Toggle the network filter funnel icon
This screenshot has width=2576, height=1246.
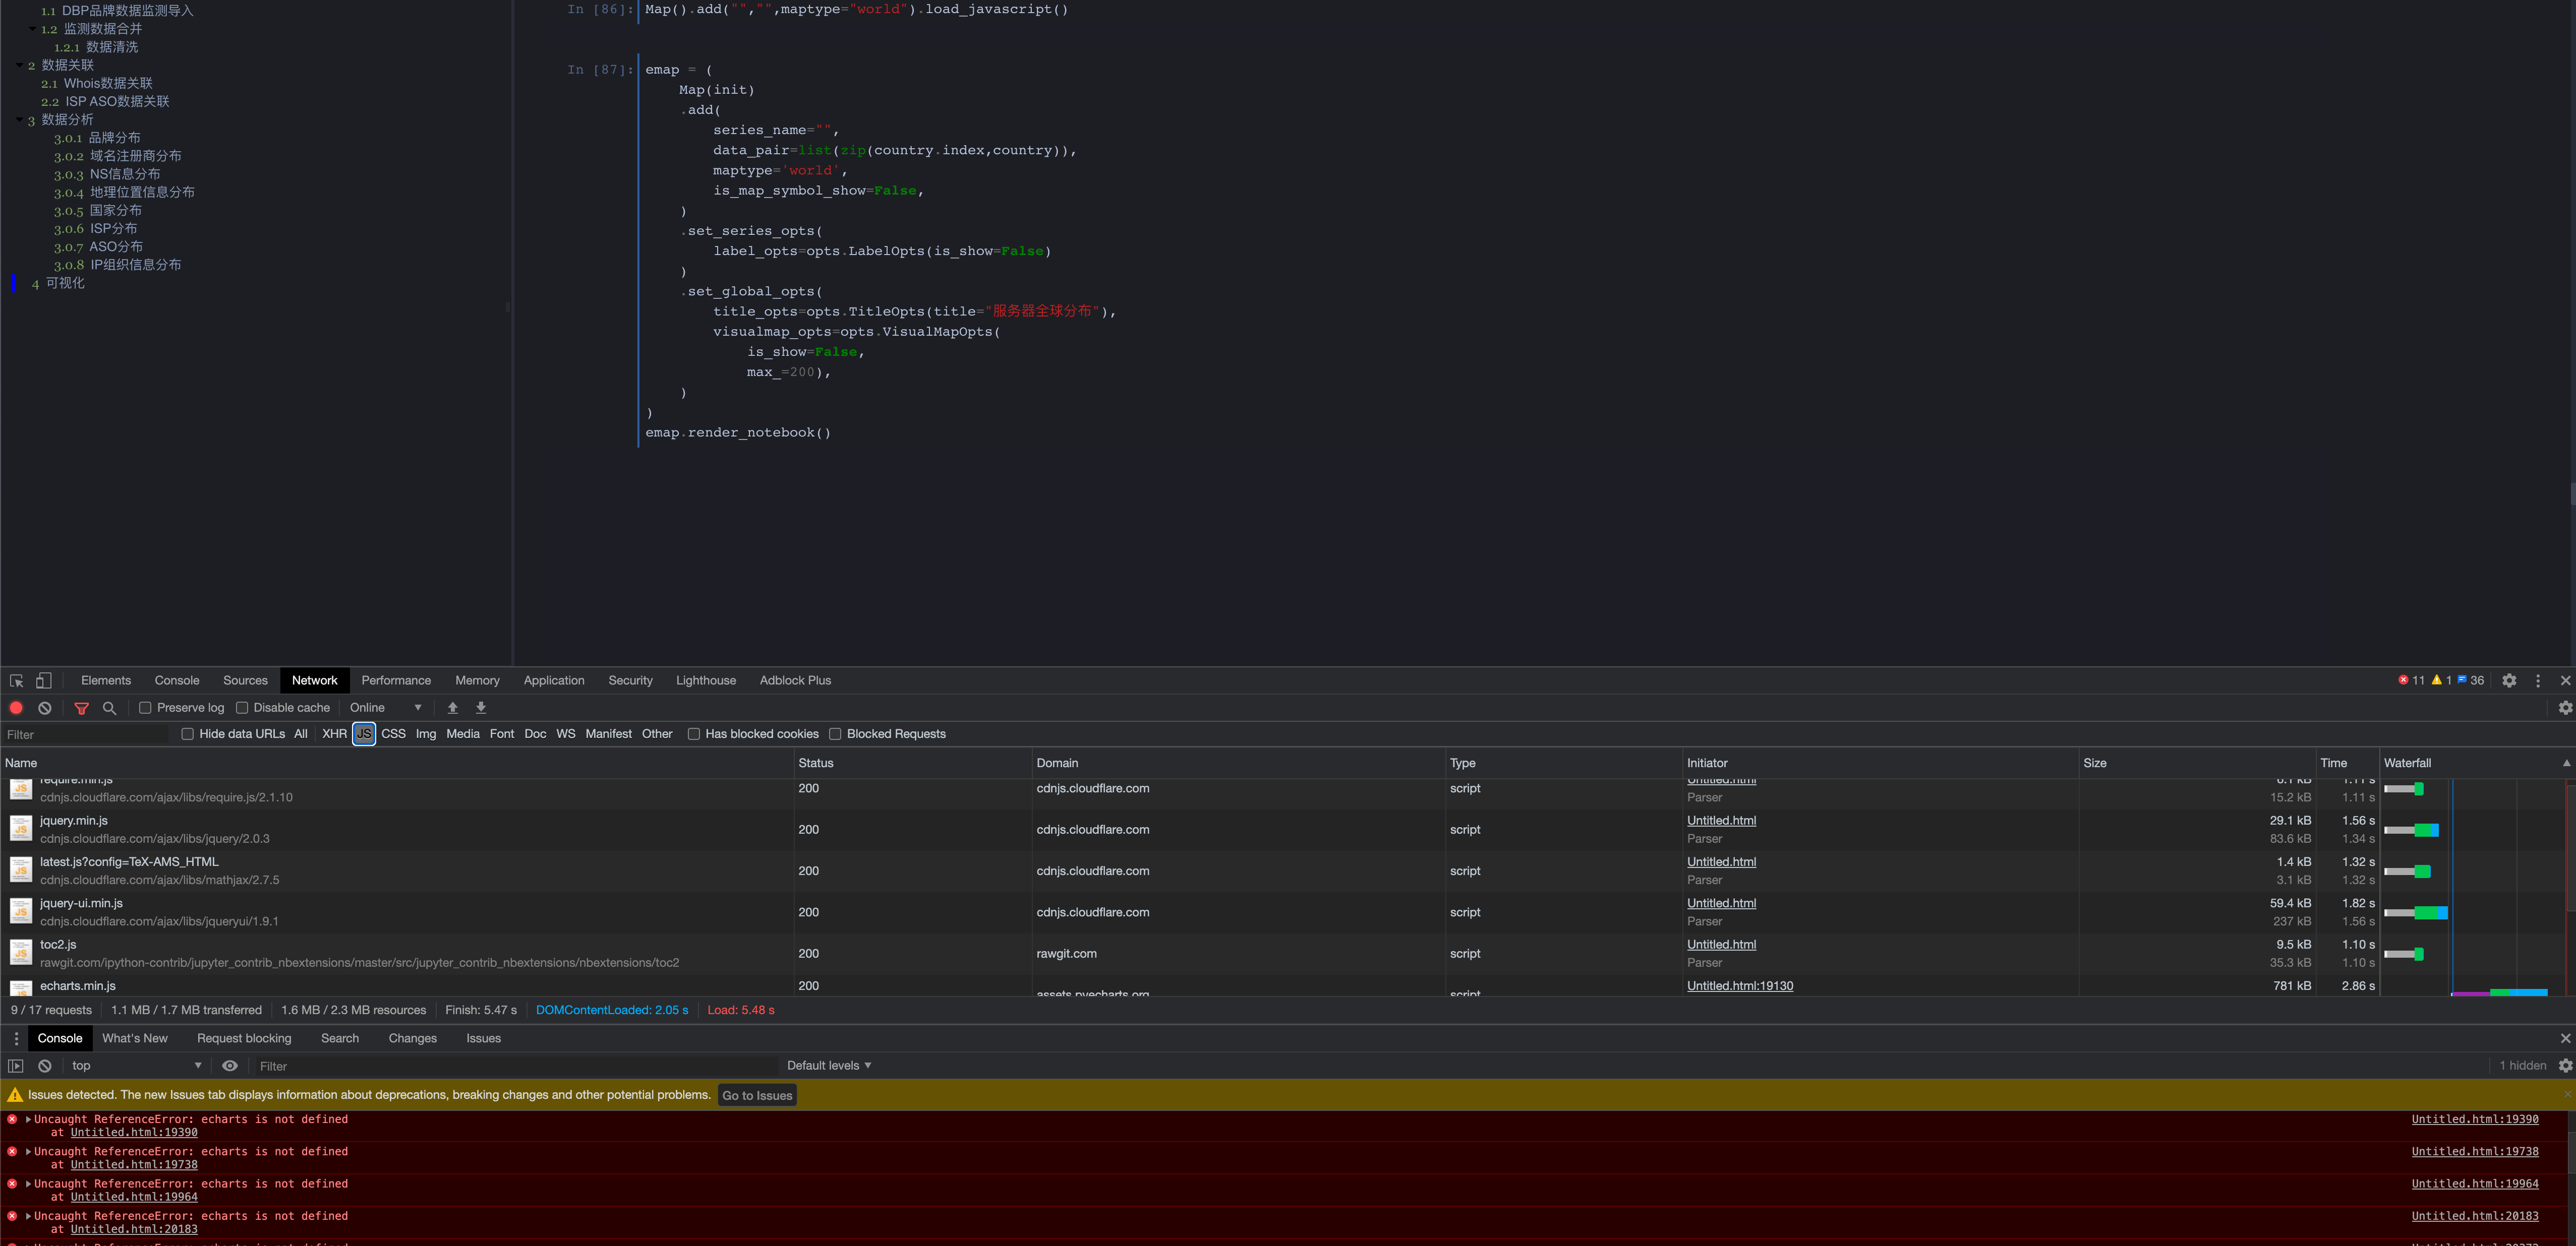(82, 708)
